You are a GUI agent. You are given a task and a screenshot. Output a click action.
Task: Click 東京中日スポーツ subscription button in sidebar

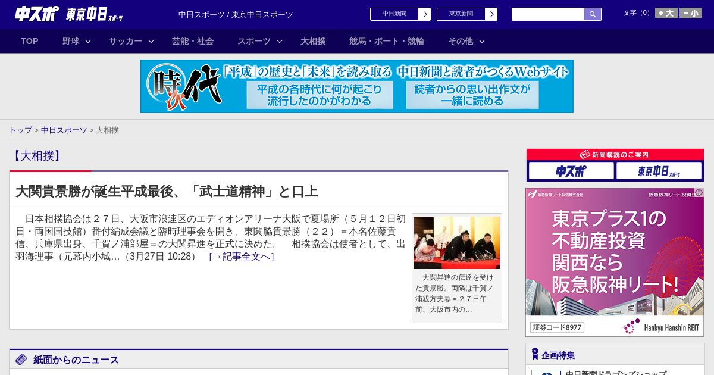(659, 171)
